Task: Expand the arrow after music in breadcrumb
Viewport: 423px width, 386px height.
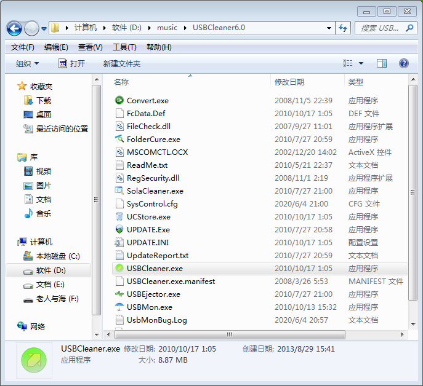Action: pyautogui.click(x=185, y=28)
